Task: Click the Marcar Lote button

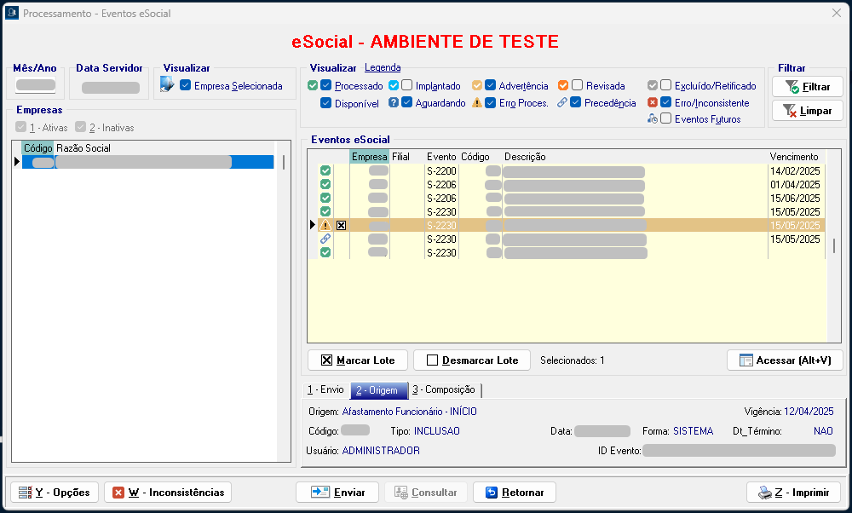Action: click(x=358, y=360)
